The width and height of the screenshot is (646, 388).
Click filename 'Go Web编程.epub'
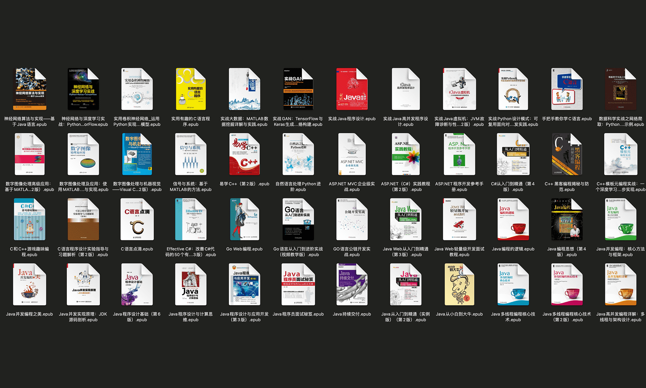point(245,249)
